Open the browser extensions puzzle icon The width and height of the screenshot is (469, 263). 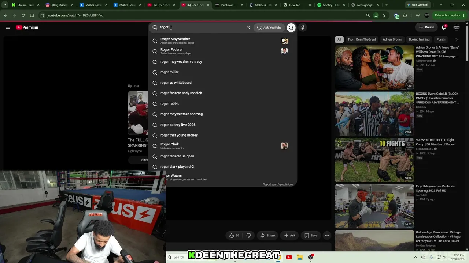405,15
